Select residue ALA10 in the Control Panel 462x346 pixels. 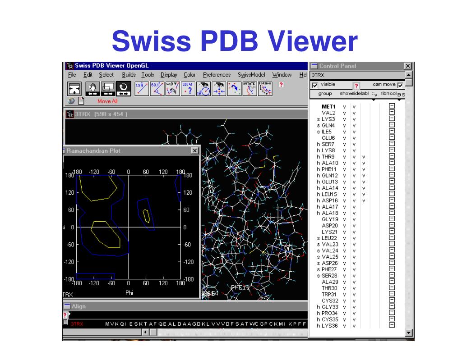click(x=330, y=163)
